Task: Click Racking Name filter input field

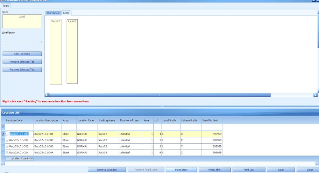Action: tap(108, 127)
